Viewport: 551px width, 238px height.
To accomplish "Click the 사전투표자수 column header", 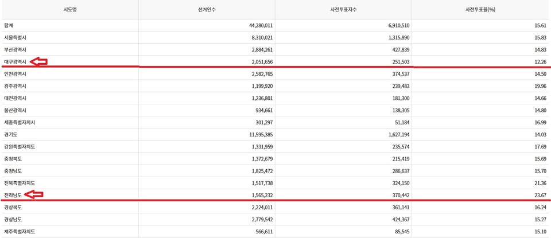I will 343,10.
